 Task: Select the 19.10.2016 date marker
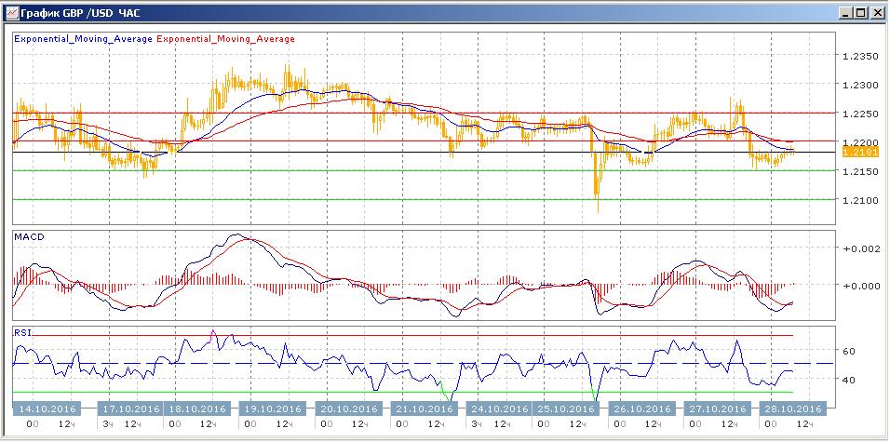pos(274,409)
